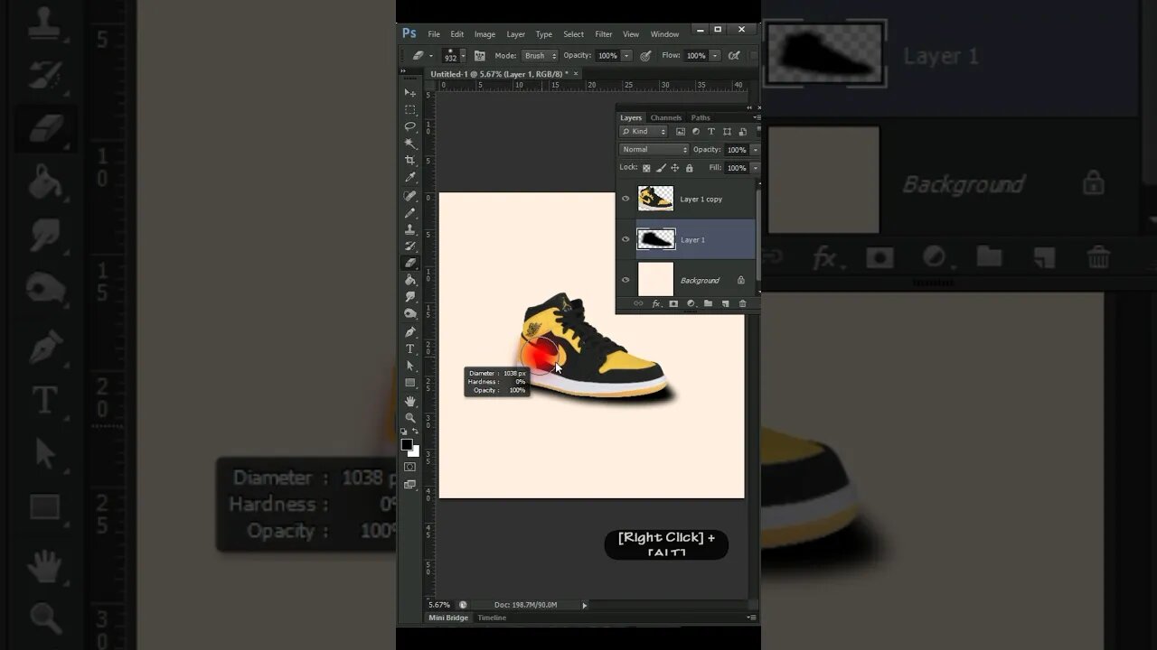Toggle Lock position
The width and height of the screenshot is (1157, 650).
[x=674, y=168]
